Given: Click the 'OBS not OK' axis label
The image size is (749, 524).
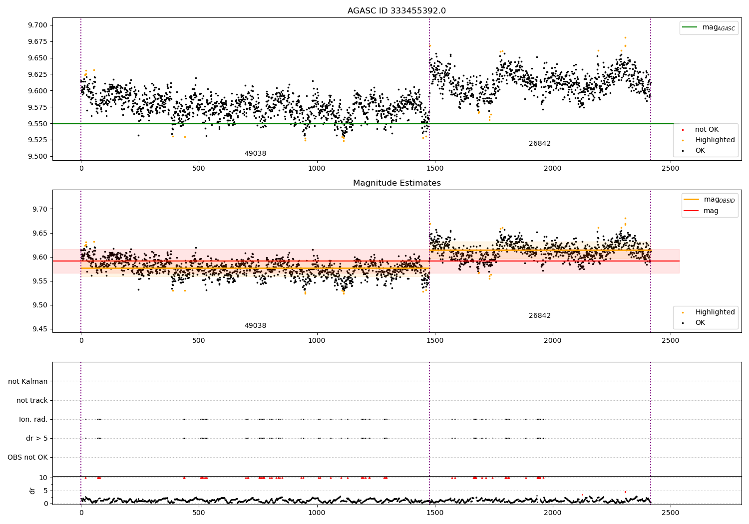Looking at the screenshot, I should (x=27, y=457).
